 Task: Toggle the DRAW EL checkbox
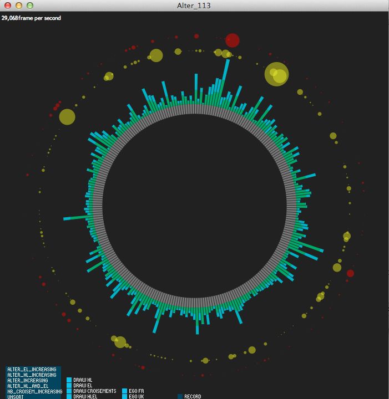[69, 386]
